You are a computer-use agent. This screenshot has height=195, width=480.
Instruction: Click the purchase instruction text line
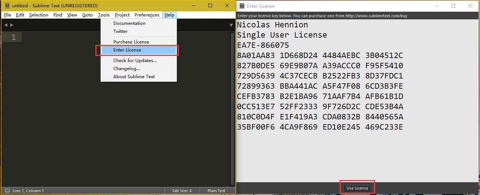point(322,16)
